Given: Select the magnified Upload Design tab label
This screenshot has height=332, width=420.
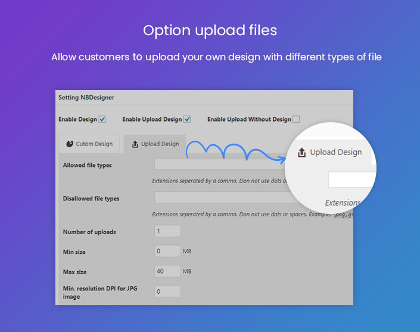Looking at the screenshot, I should click(x=335, y=153).
